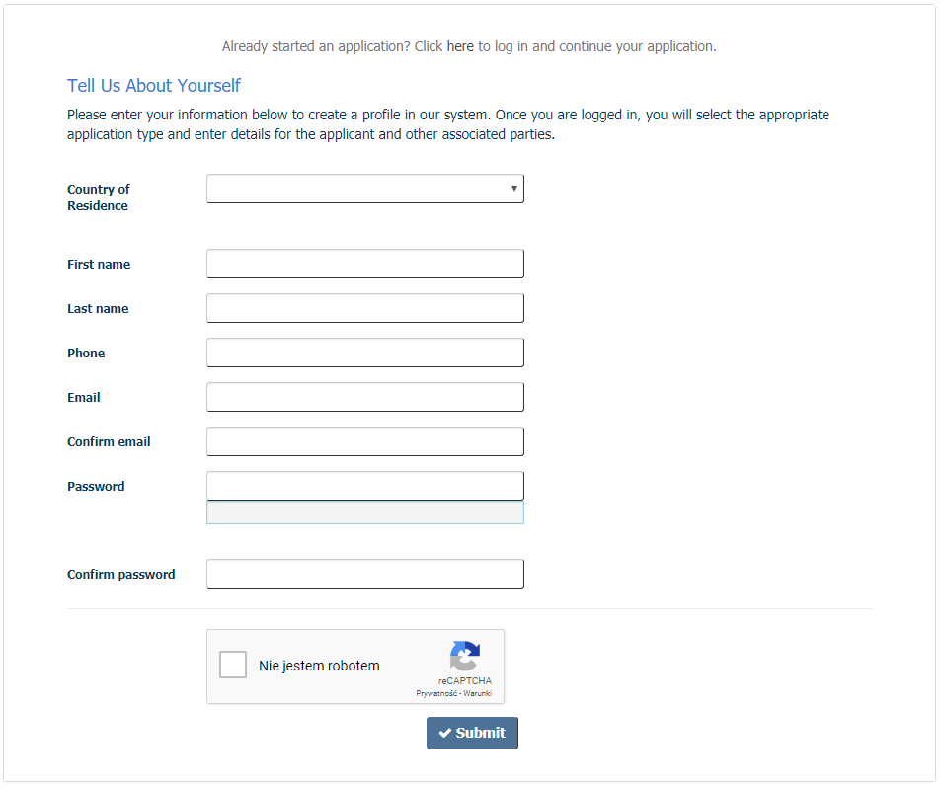Click into the Last name field

364,308
